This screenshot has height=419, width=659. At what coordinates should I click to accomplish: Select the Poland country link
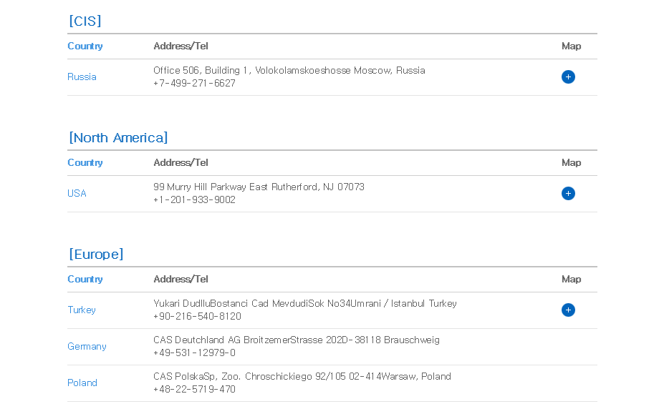(x=82, y=383)
